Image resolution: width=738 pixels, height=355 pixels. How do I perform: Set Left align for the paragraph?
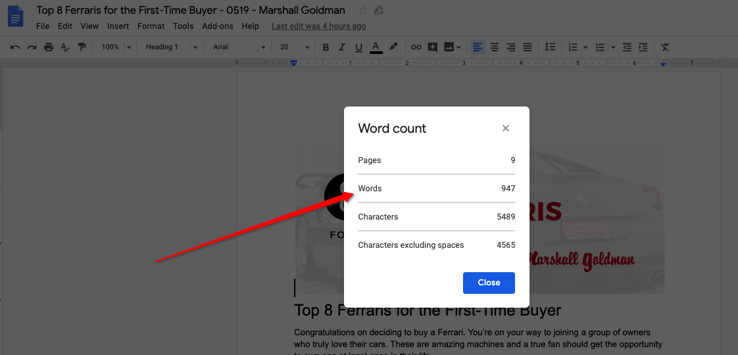(478, 47)
